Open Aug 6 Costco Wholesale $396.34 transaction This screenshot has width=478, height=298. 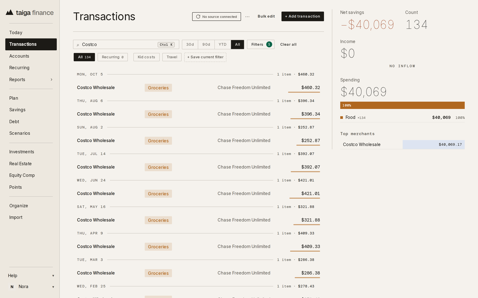point(199,114)
